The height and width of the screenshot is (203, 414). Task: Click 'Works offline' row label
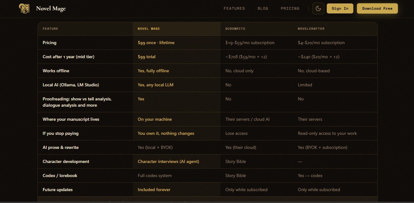(x=56, y=71)
